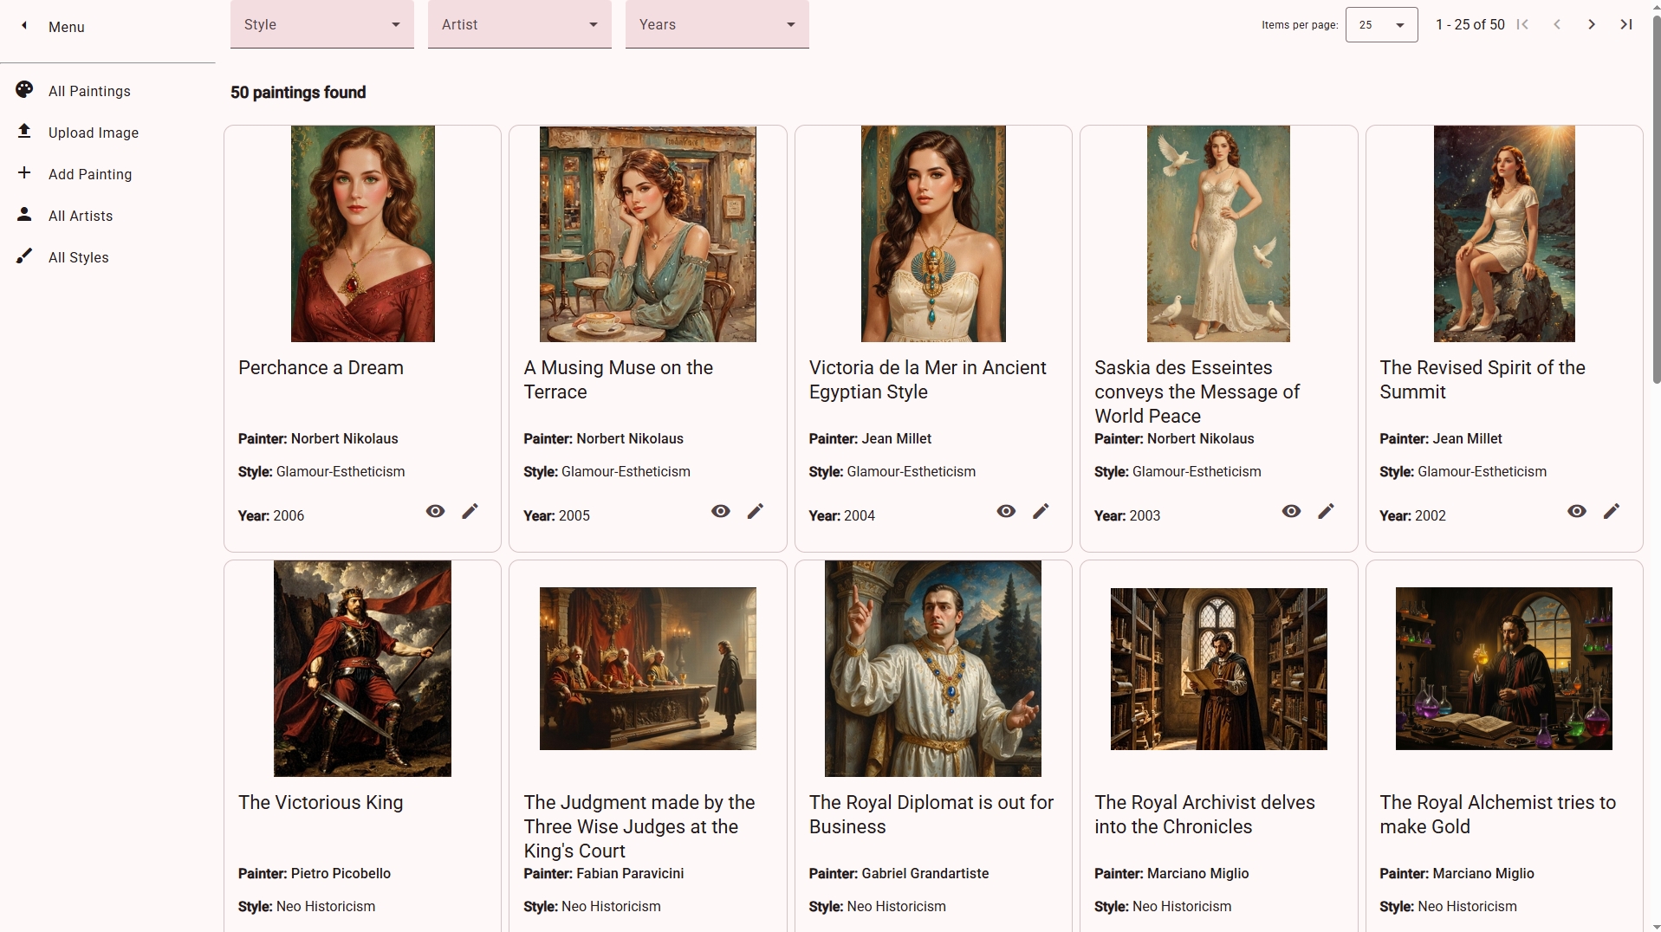Viewport: 1661px width, 932px height.
Task: Show Victoria de la Mer painting details
Action: tap(1005, 512)
